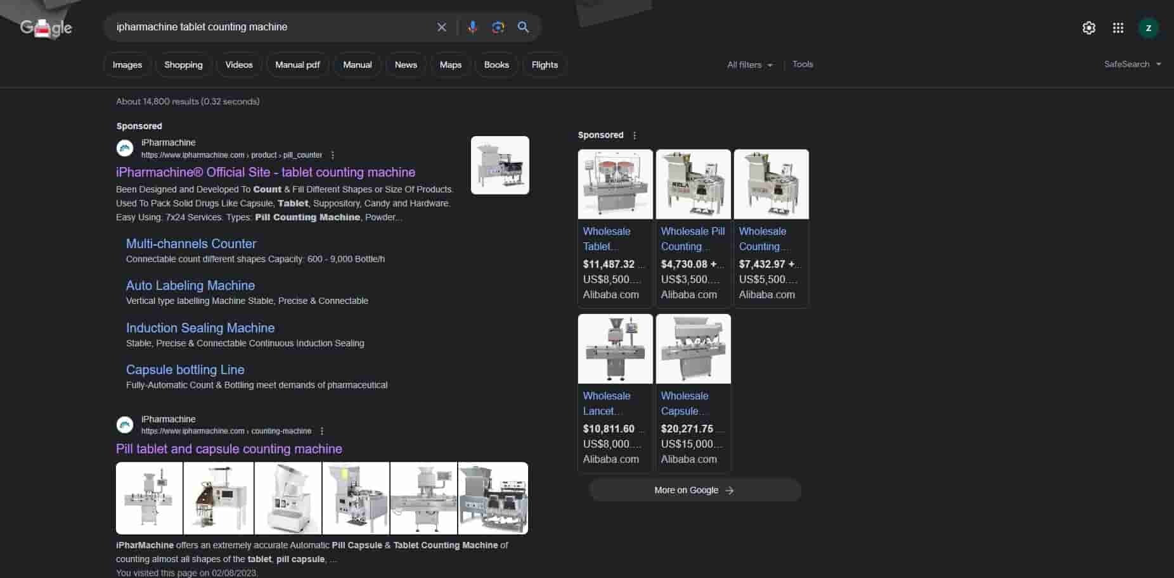Open the sponsored ad's machine thumbnail image
This screenshot has height=578, width=1174.
500,165
